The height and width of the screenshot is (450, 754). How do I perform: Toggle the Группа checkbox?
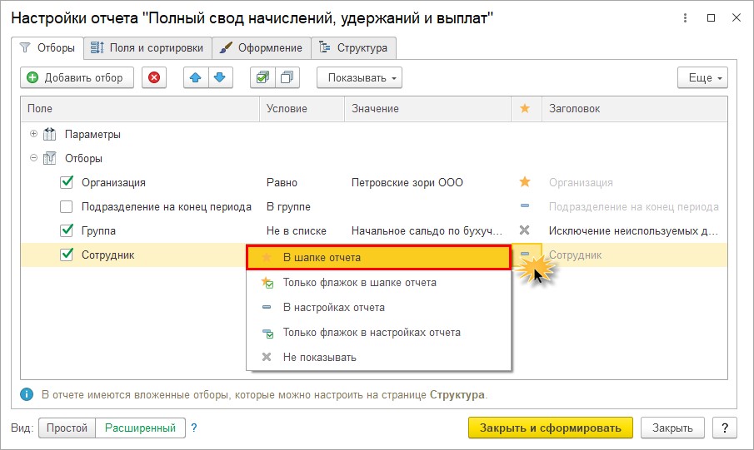tap(67, 230)
